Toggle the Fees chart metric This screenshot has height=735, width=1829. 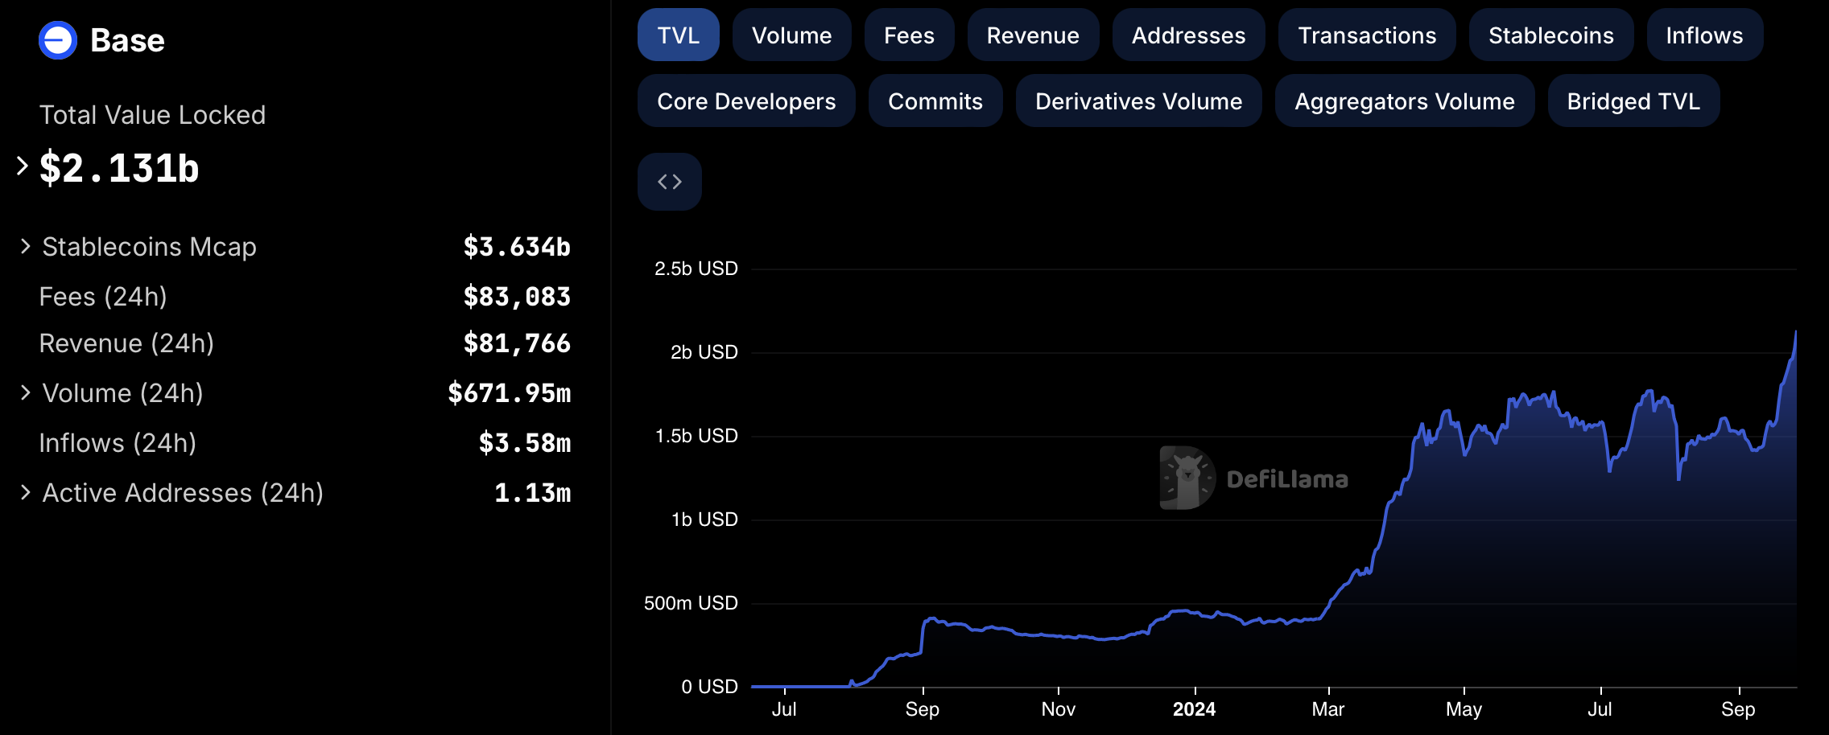910,35
